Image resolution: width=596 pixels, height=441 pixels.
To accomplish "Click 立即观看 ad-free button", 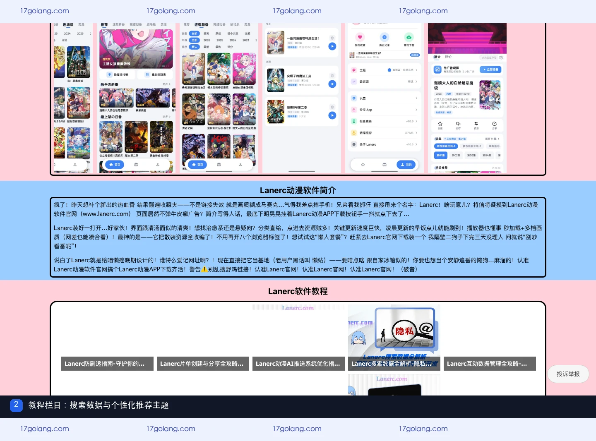I will pos(490,70).
